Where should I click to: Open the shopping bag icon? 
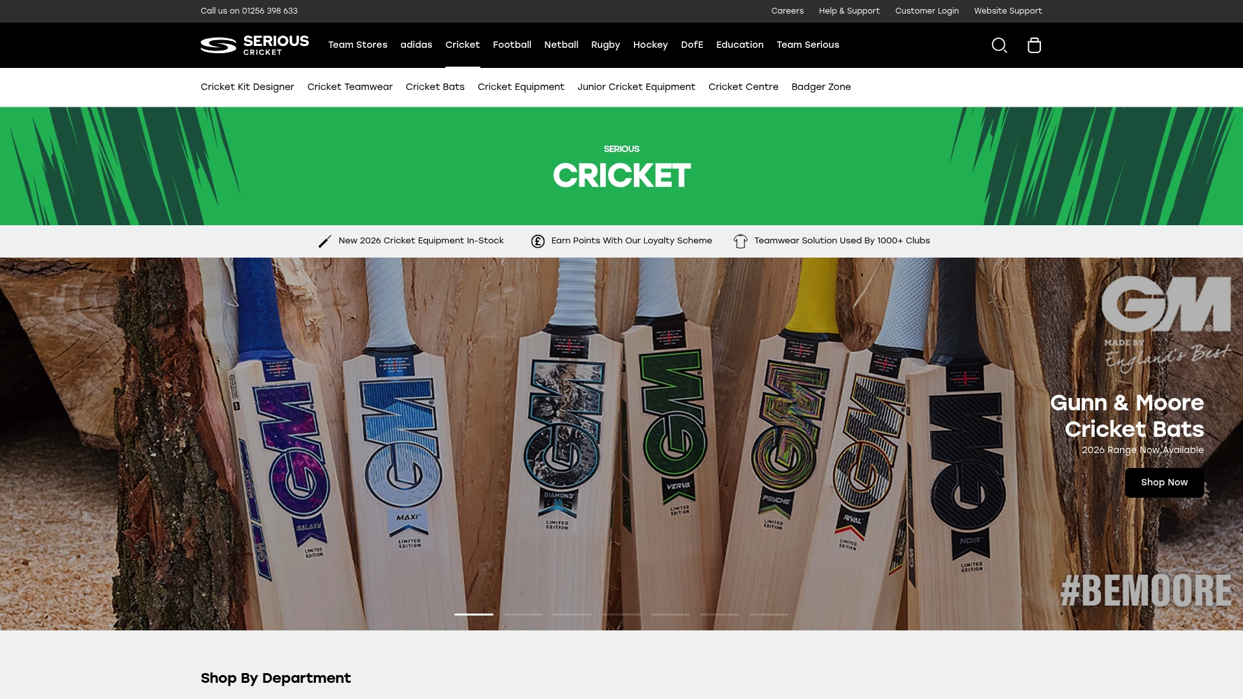coord(1034,45)
